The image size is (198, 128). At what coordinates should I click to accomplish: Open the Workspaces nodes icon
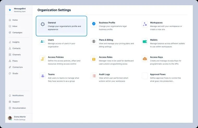[145, 24]
